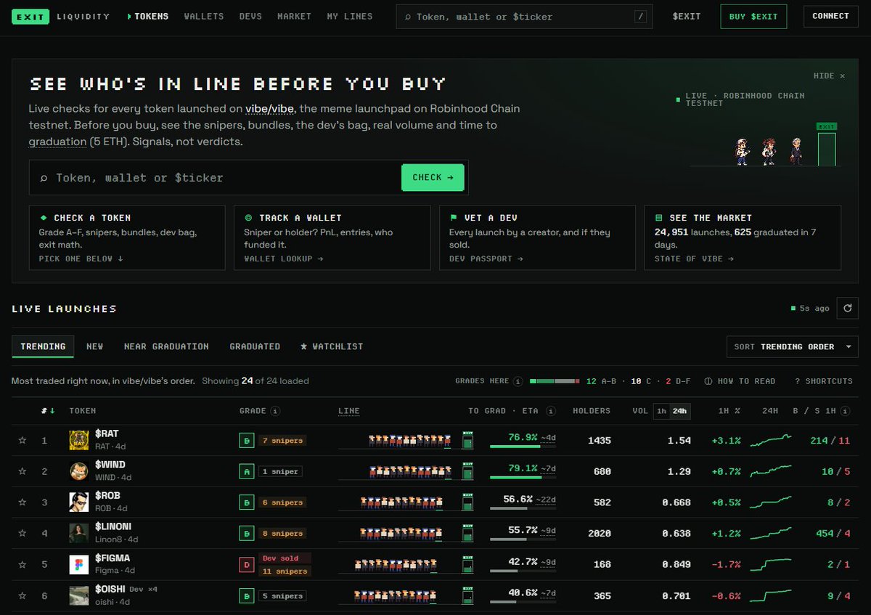The width and height of the screenshot is (871, 615).
Task: Click the BUY $EXIT button
Action: 753,17
